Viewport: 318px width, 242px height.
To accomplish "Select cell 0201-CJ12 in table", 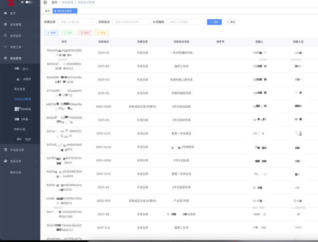I will pos(104,174).
